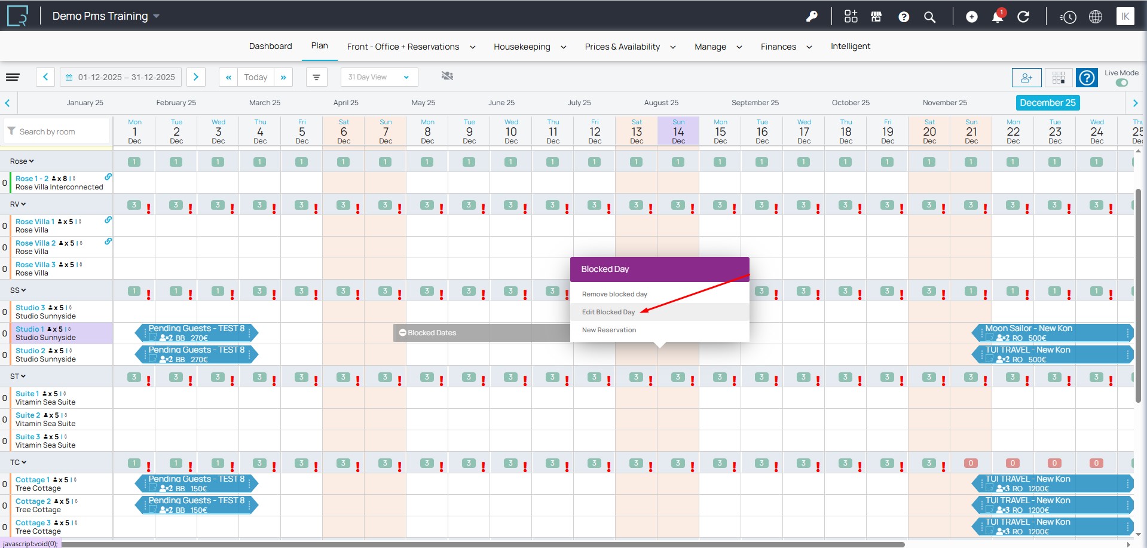Click the add guest person-plus button

tap(1027, 78)
